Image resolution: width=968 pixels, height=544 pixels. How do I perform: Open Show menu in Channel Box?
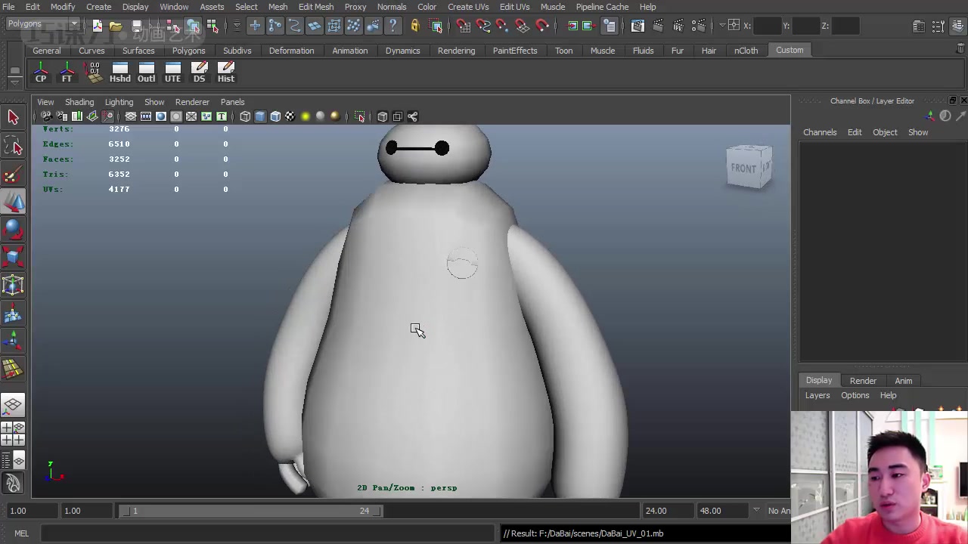click(918, 132)
